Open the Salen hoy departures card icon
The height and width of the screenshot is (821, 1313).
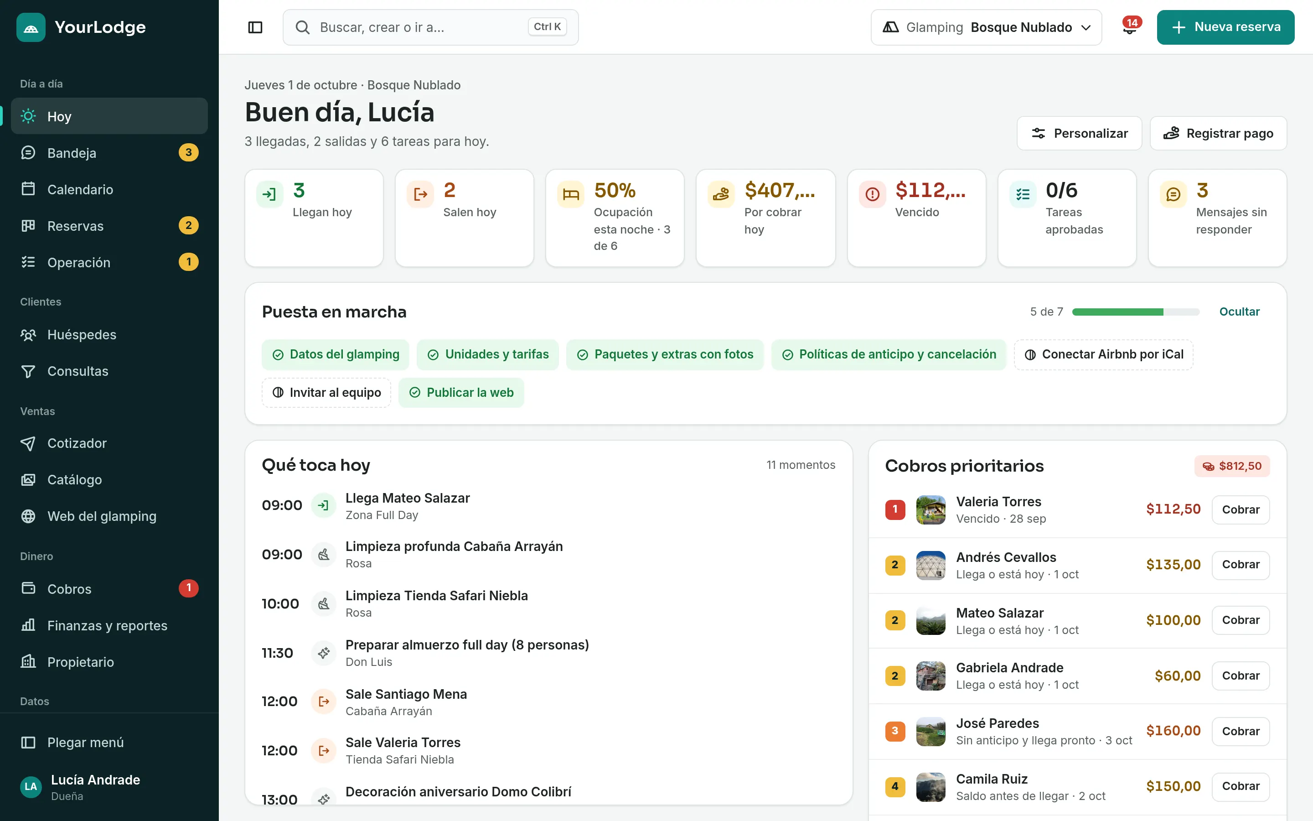(x=420, y=194)
